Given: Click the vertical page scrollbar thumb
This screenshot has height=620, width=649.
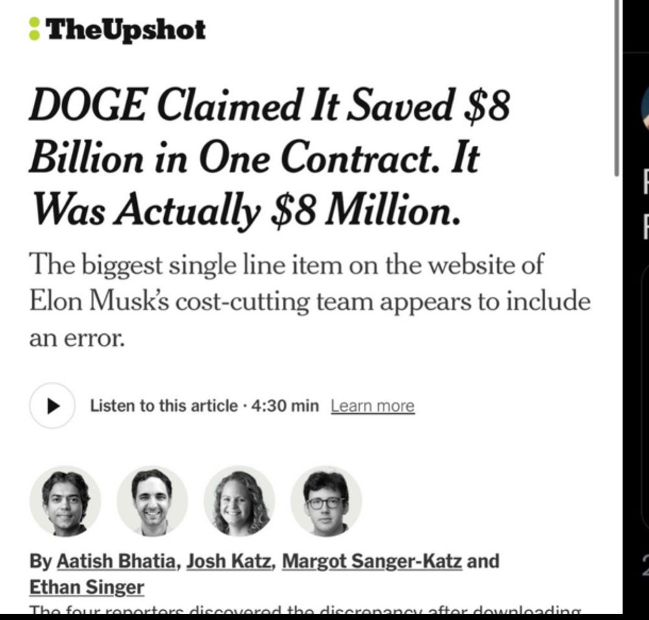Looking at the screenshot, I should coord(617,88).
